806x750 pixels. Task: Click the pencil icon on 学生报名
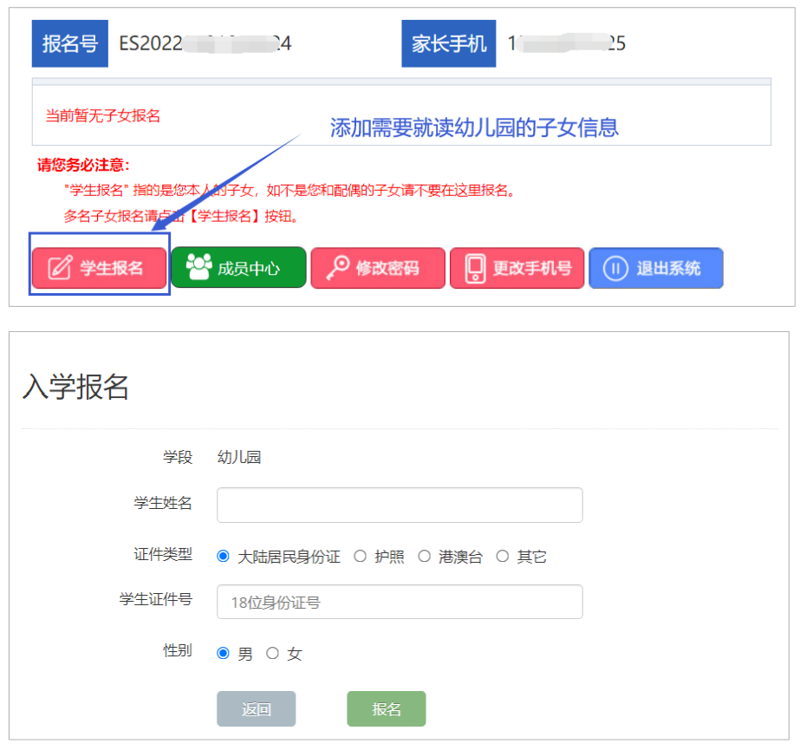coord(59,268)
